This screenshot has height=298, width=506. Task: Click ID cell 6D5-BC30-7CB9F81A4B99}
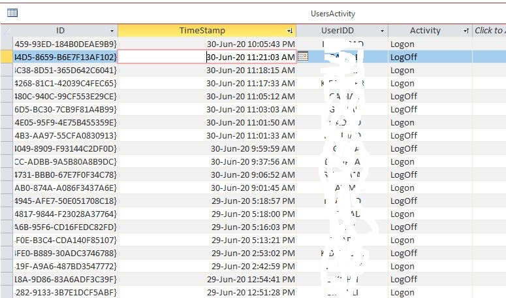tap(65, 109)
